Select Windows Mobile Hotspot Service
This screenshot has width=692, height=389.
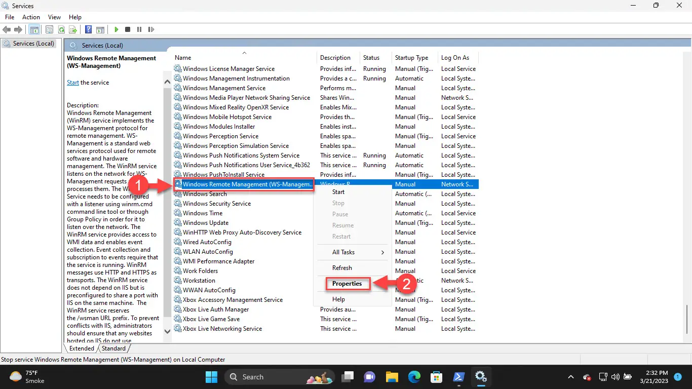pyautogui.click(x=325, y=117)
